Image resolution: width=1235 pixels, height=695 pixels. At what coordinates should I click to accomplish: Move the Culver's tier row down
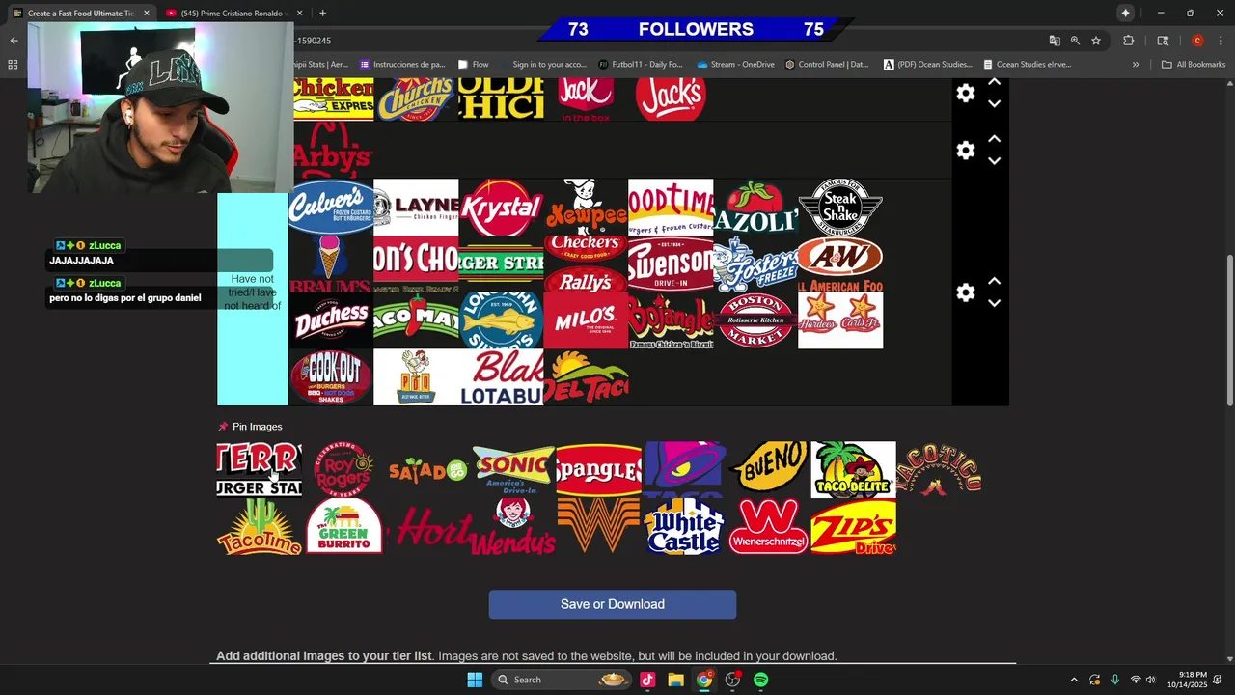click(x=994, y=303)
